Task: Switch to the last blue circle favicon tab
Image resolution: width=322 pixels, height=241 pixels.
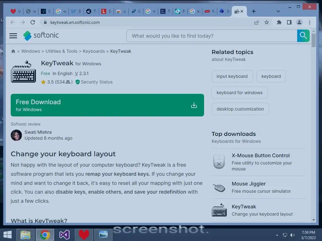Action: coord(224,11)
